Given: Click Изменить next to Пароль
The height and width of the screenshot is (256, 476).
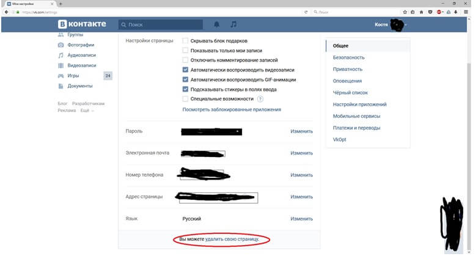Looking at the screenshot, I should point(301,131).
